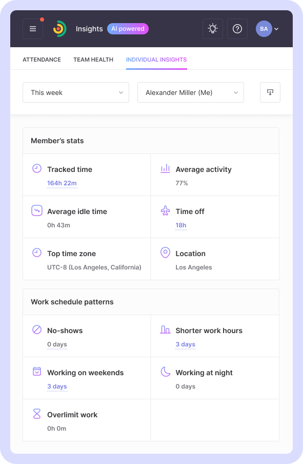Open the 18h time off link

(181, 225)
